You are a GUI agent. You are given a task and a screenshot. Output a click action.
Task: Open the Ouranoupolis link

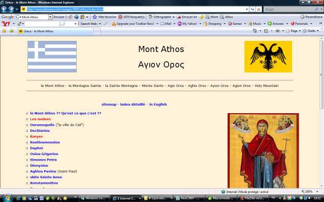42,125
